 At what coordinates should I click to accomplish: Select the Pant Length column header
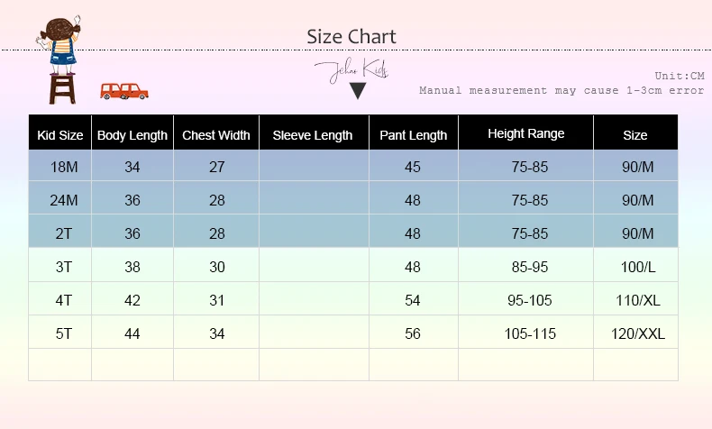(413, 135)
